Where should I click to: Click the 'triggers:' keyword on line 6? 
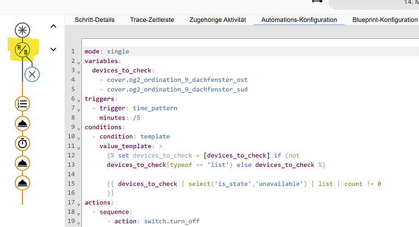pyautogui.click(x=101, y=99)
